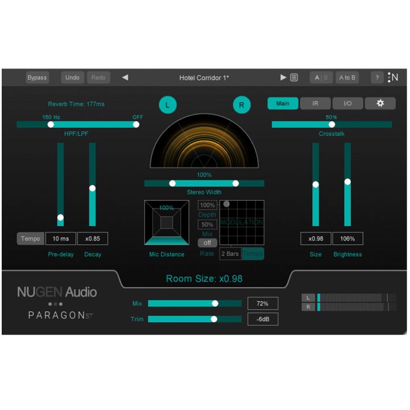410x410 pixels.
Task: Click Reverb Time: 177ms text
Action: point(76,104)
